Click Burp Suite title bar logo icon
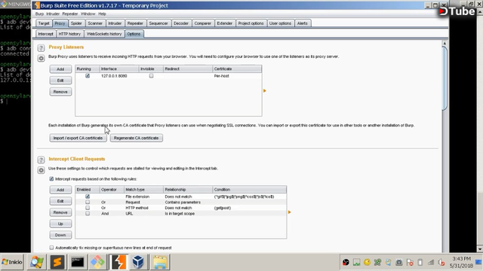Viewport: 483px width, 271px height. click(37, 5)
